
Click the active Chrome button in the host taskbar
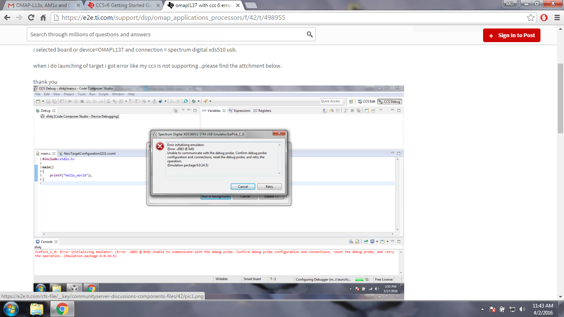(62, 309)
